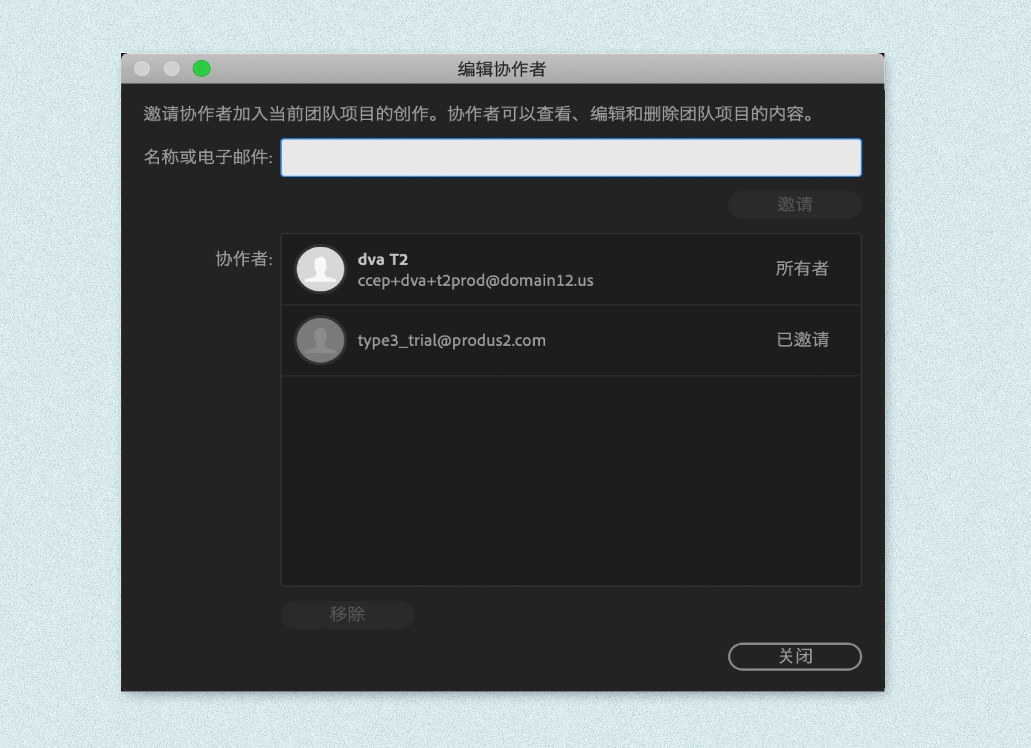
Task: Click the invite description text at top
Action: (480, 114)
